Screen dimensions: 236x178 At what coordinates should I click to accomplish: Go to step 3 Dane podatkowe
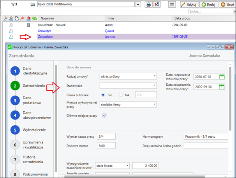[15, 100]
